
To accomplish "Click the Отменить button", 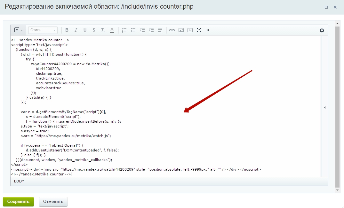I will 53,201.
